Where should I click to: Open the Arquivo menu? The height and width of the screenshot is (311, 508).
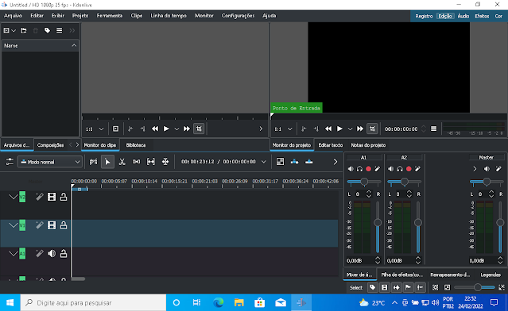(13, 16)
